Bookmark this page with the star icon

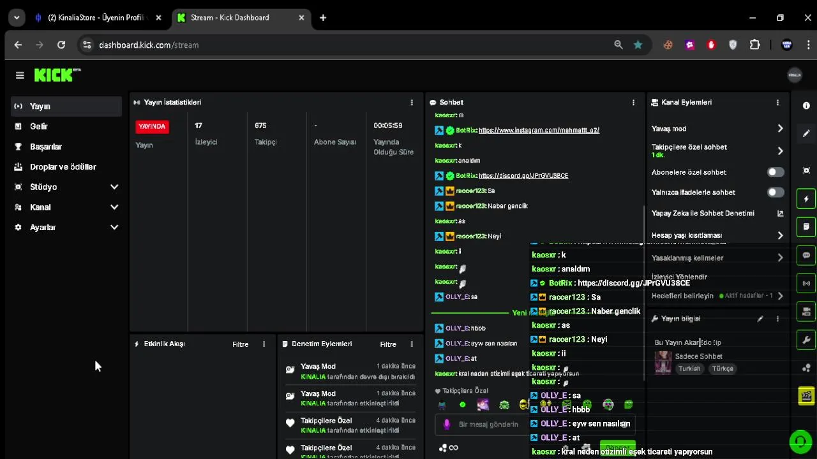[x=638, y=45]
